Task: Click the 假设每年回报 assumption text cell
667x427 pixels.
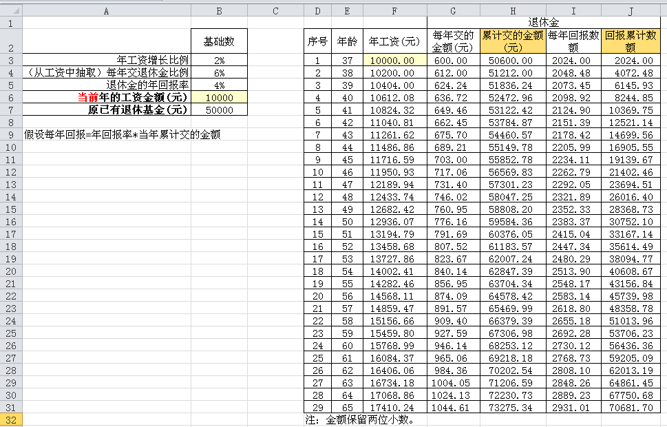Action: pos(106,135)
